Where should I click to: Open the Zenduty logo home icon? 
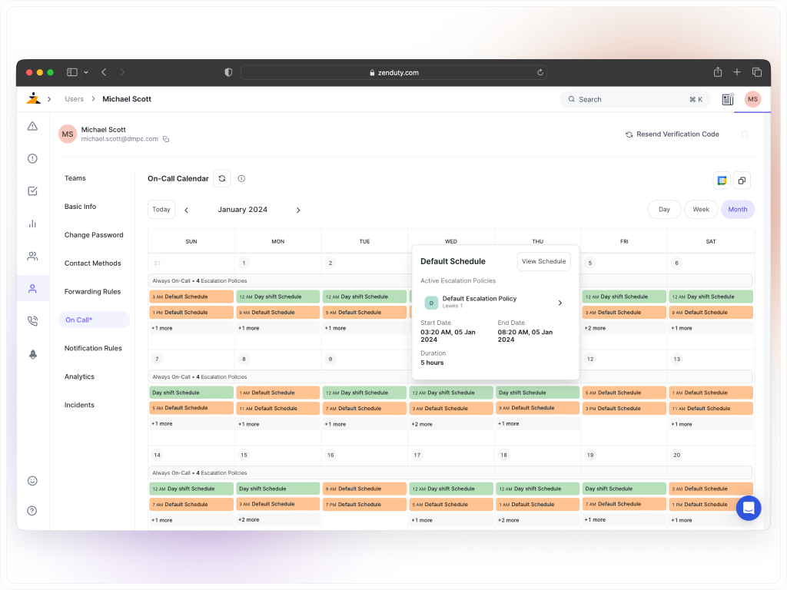coord(33,98)
